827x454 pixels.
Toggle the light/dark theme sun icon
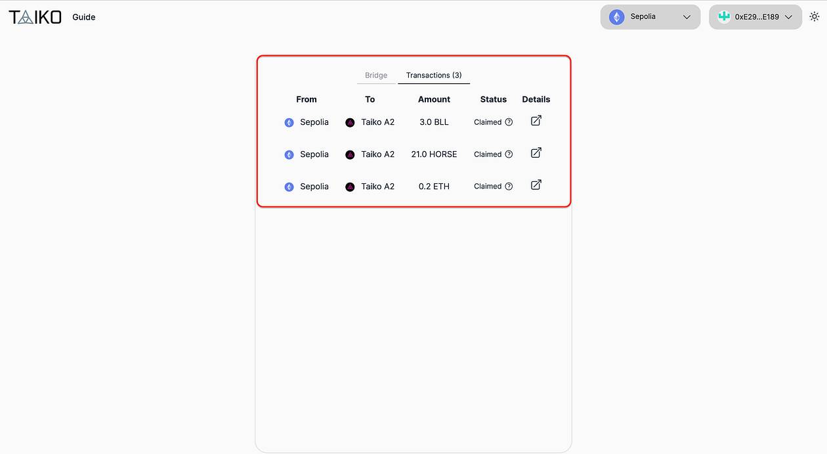814,17
